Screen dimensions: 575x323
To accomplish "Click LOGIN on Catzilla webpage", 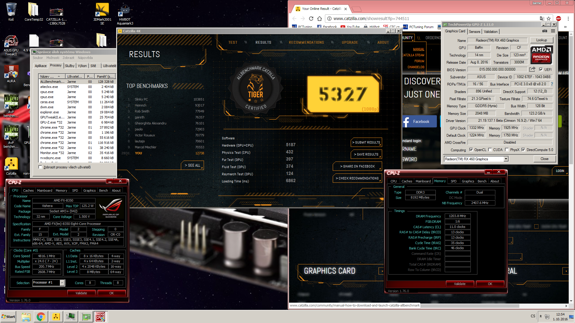I will click(560, 171).
